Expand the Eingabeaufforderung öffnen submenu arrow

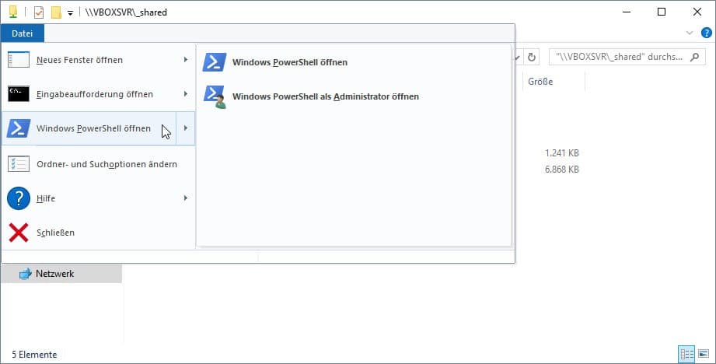pos(185,94)
